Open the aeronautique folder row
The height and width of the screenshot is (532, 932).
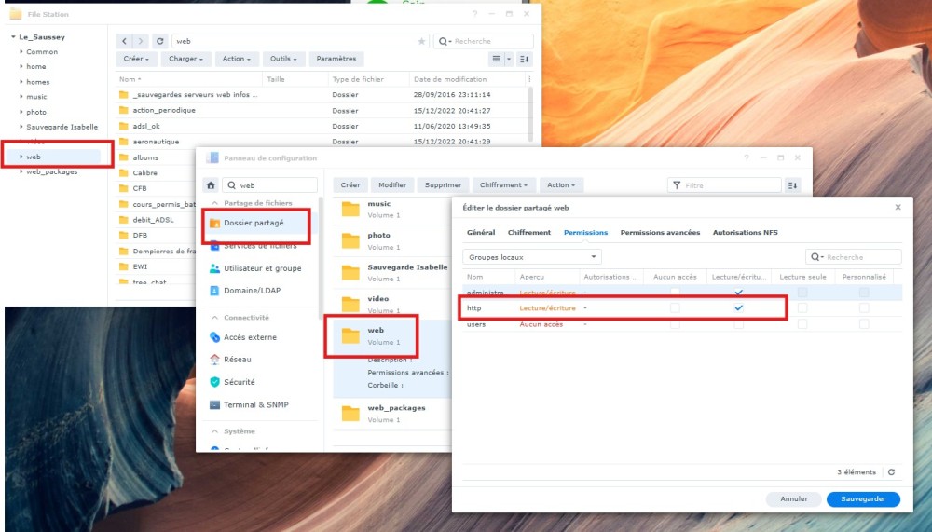[321, 142]
